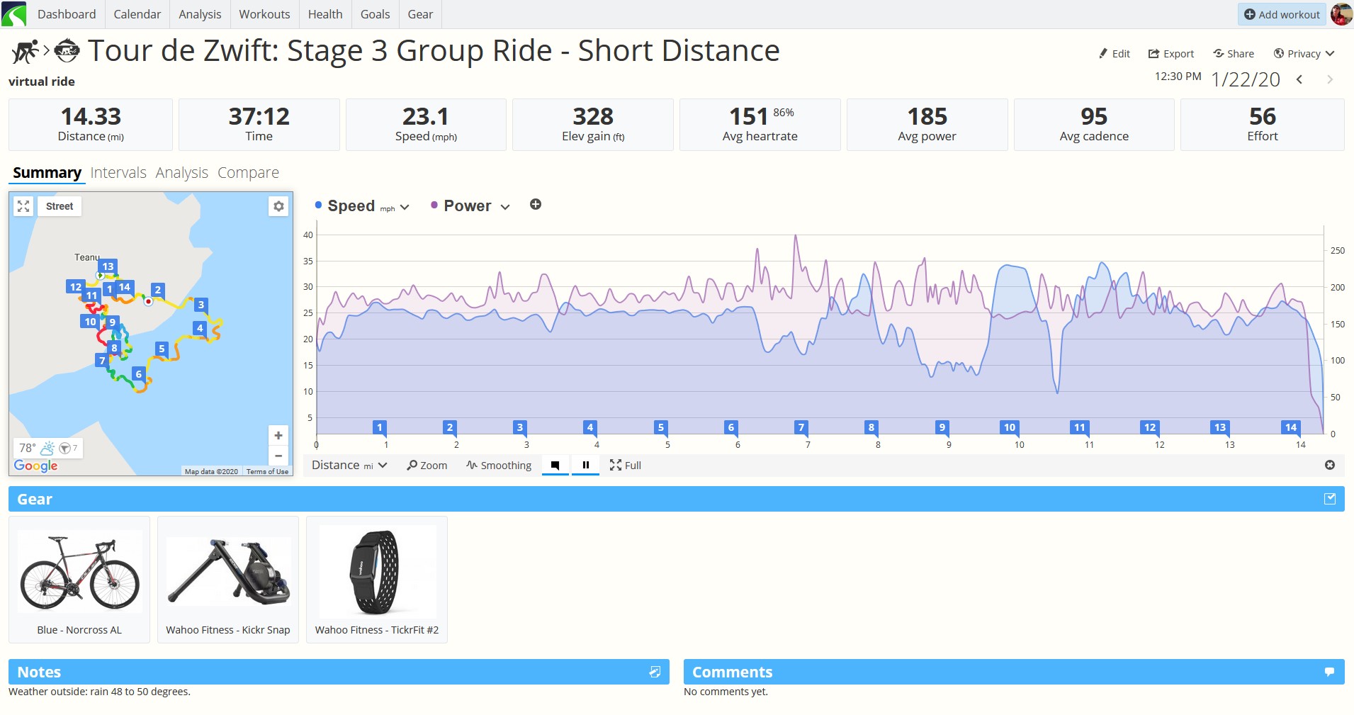Click the 14.33 Distance stat tile
This screenshot has height=715, width=1354.
click(x=91, y=125)
